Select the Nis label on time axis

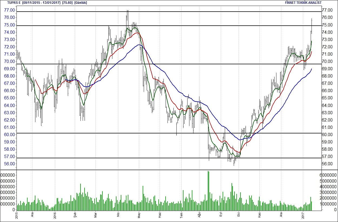(x=118, y=215)
